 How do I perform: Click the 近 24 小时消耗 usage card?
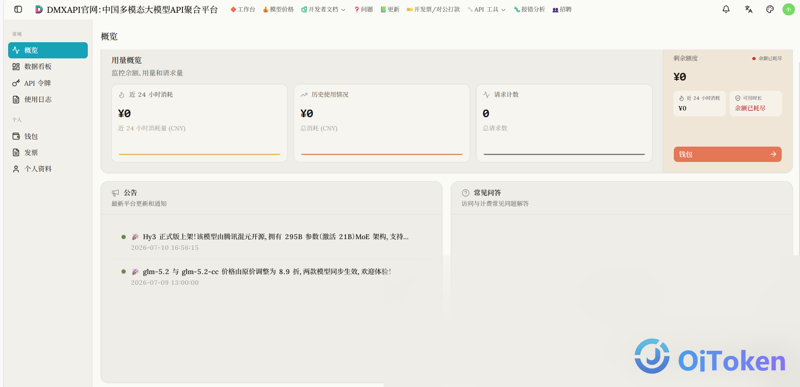[199, 123]
